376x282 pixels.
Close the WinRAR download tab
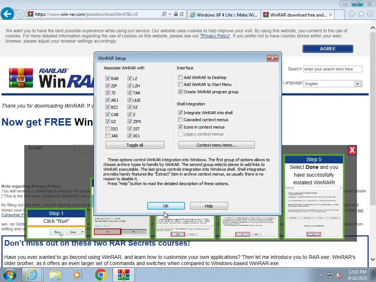[x=330, y=15]
